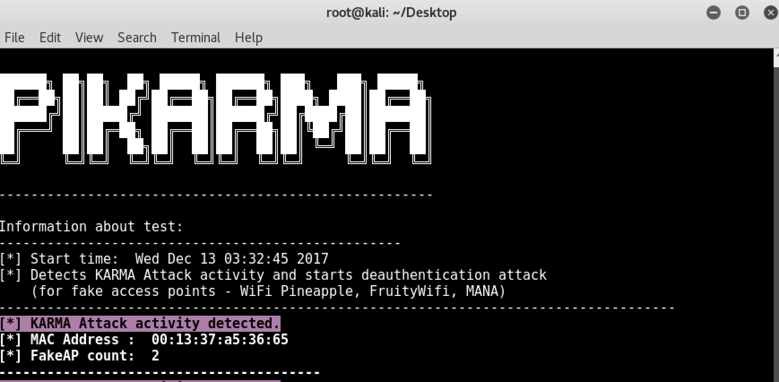The width and height of the screenshot is (779, 382).
Task: Open the View menu
Action: click(x=89, y=38)
